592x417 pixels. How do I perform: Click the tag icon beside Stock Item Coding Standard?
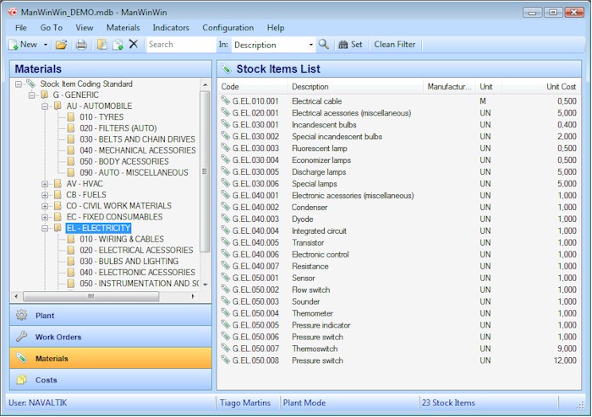tap(31, 84)
